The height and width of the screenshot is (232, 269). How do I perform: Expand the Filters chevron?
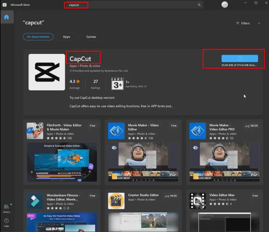(x=259, y=23)
